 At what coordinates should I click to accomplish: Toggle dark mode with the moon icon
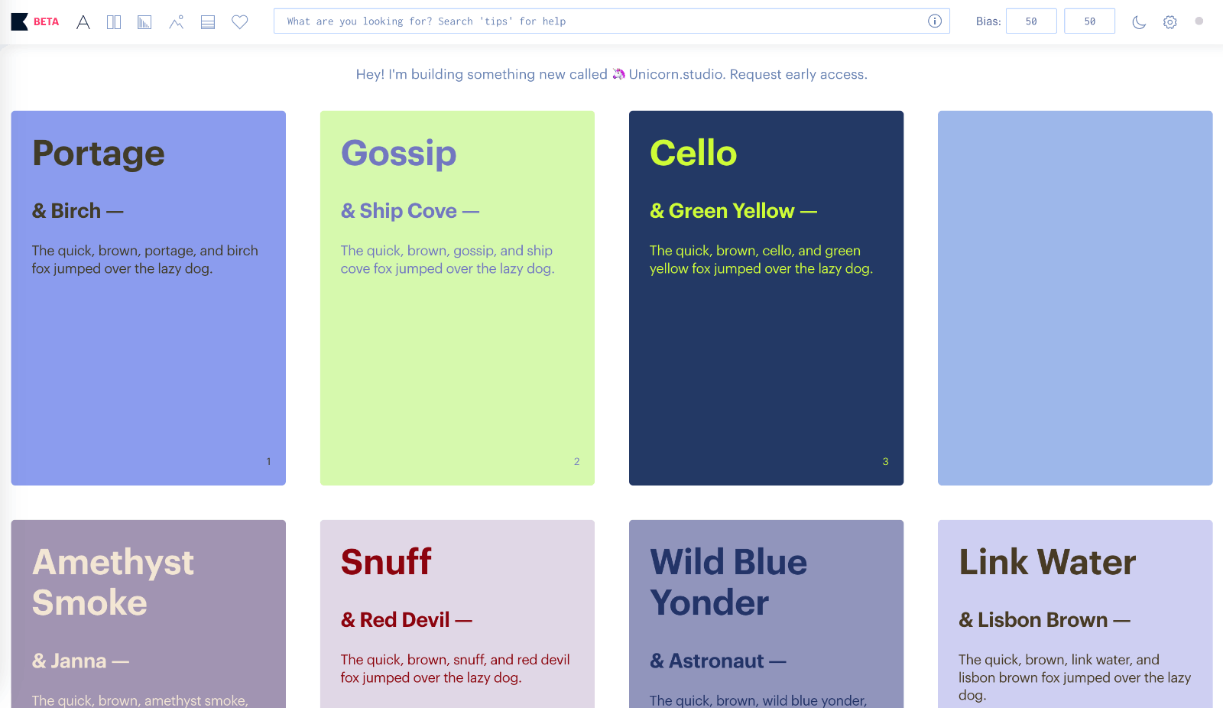[1139, 22]
